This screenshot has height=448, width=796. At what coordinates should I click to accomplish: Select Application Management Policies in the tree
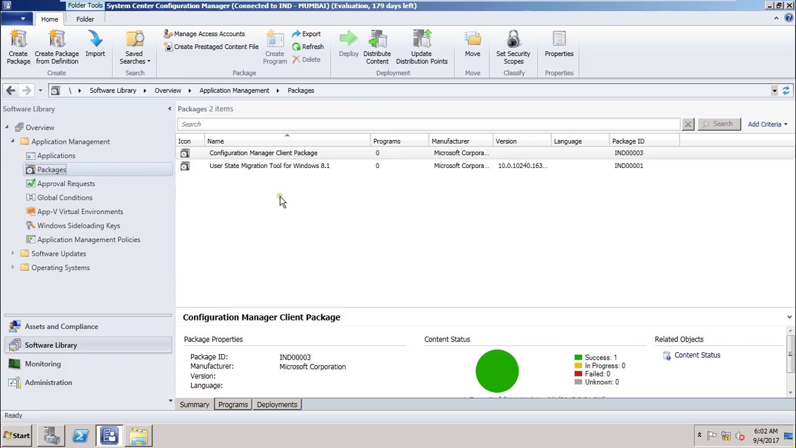click(x=88, y=240)
